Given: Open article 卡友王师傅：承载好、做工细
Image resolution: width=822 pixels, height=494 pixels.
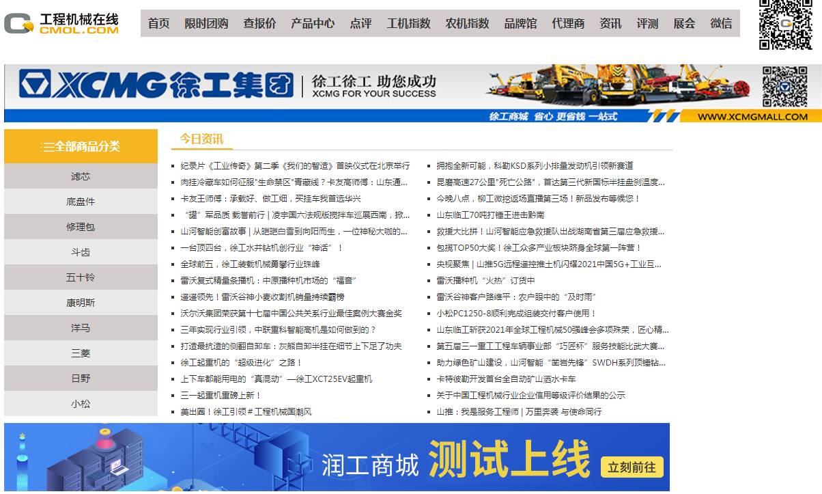Looking at the screenshot, I should (x=271, y=199).
